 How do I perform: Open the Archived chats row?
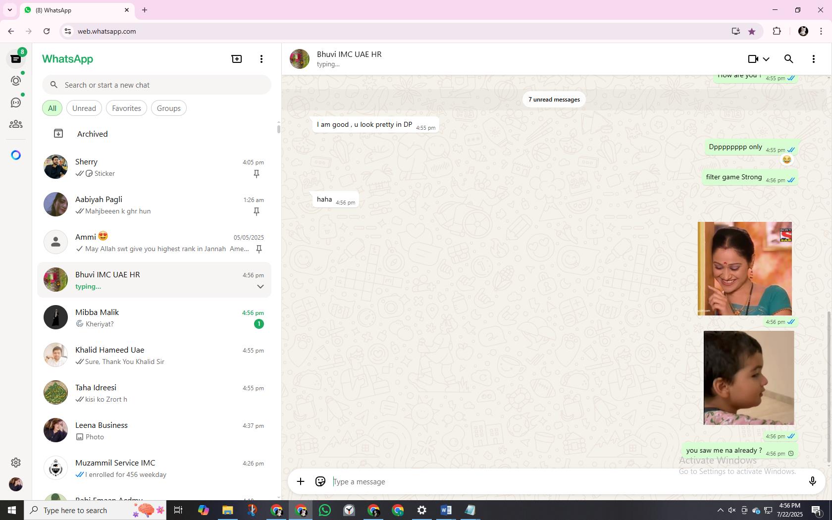(154, 134)
